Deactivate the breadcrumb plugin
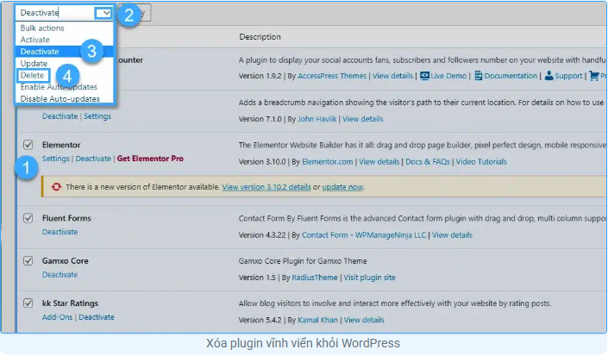This screenshot has width=608, height=356. point(60,116)
